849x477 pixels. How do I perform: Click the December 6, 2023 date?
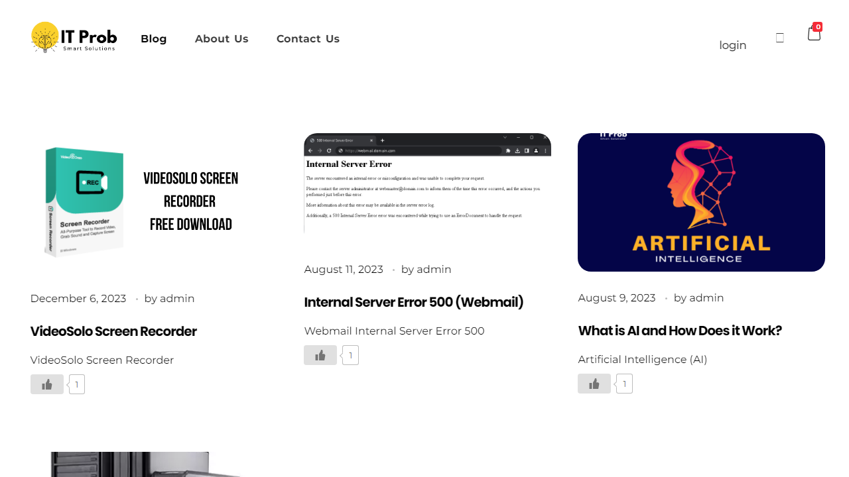78,298
